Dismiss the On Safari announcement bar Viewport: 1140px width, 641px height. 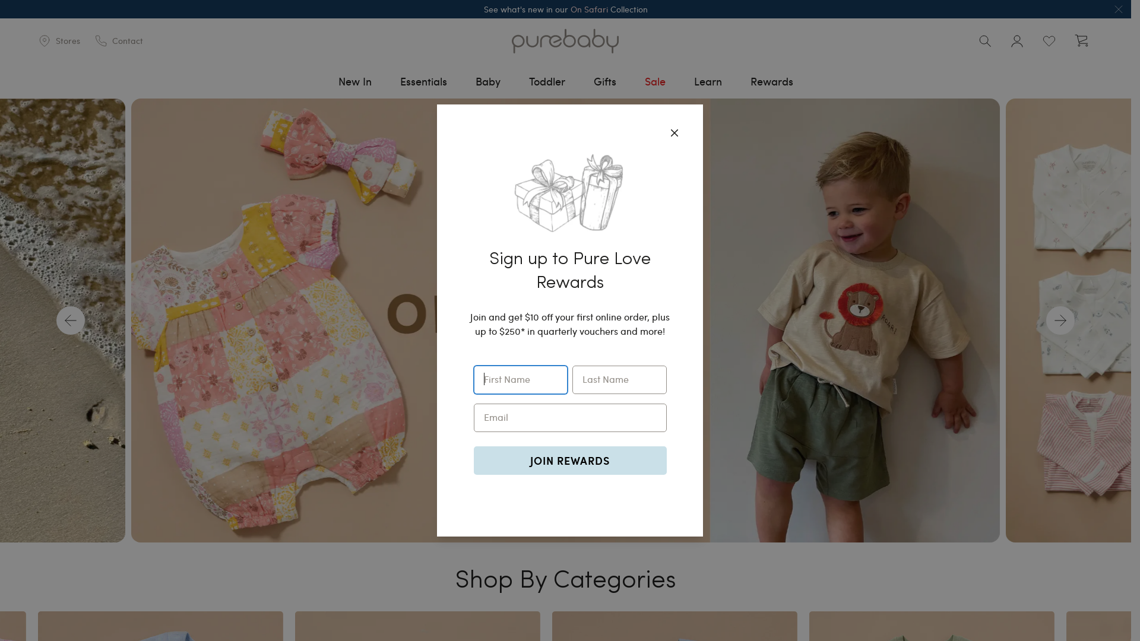coord(1118,9)
